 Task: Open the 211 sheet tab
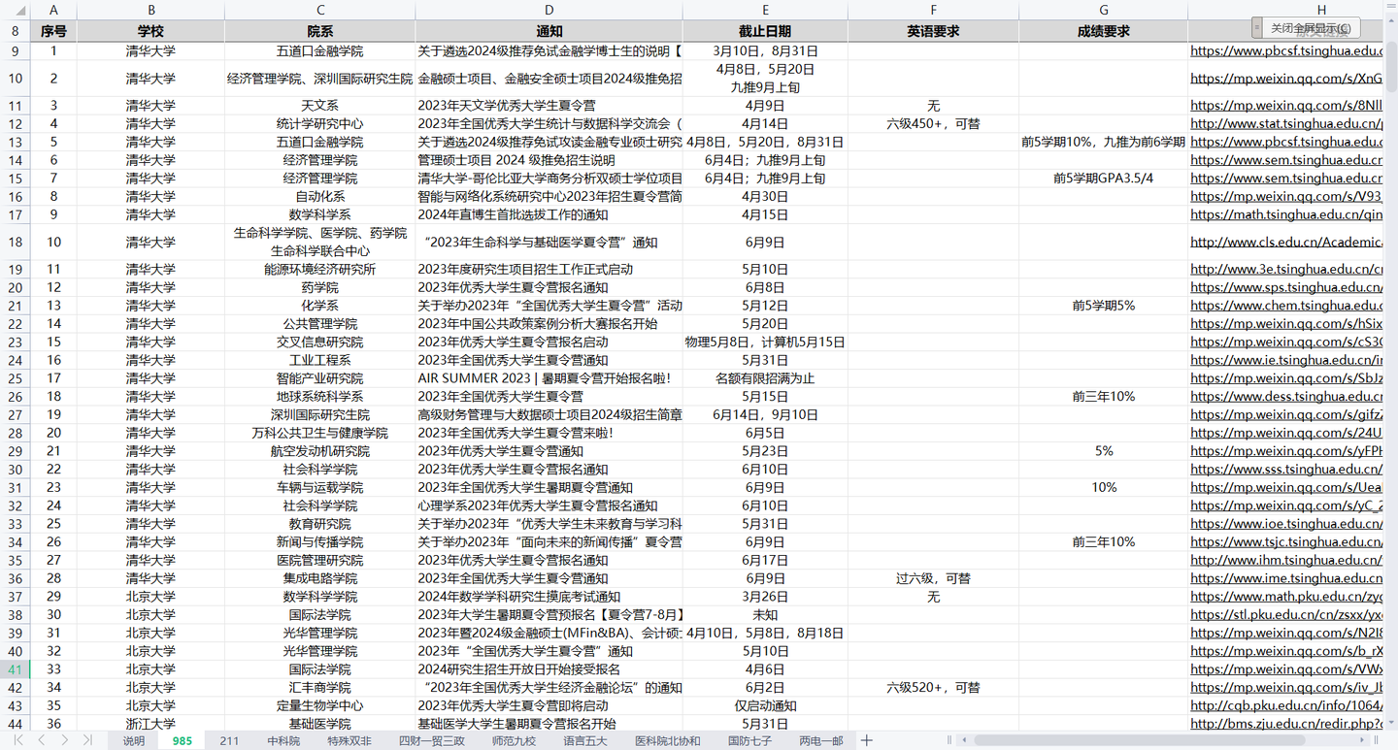tap(229, 740)
